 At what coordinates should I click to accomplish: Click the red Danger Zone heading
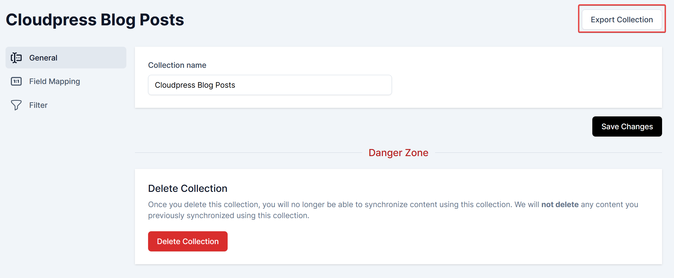coord(398,153)
